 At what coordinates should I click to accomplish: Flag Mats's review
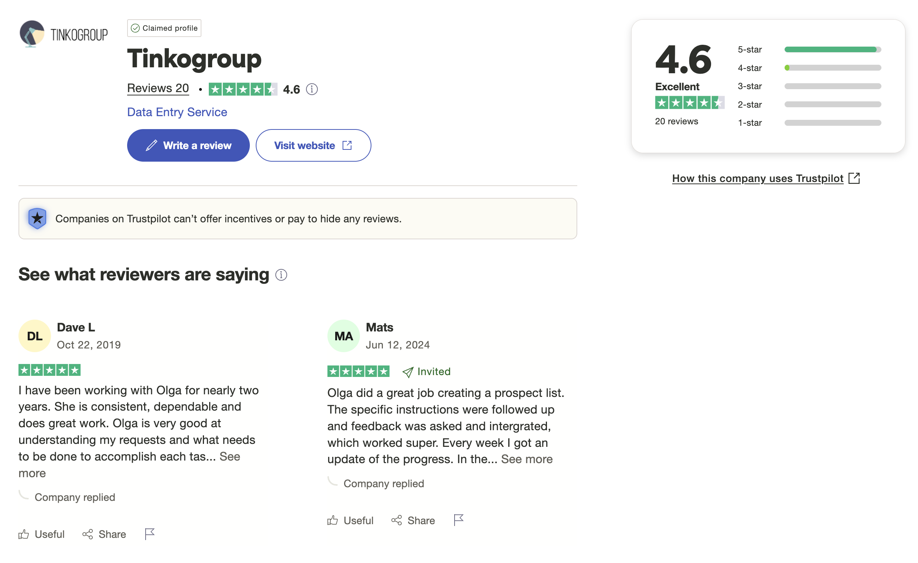point(459,520)
